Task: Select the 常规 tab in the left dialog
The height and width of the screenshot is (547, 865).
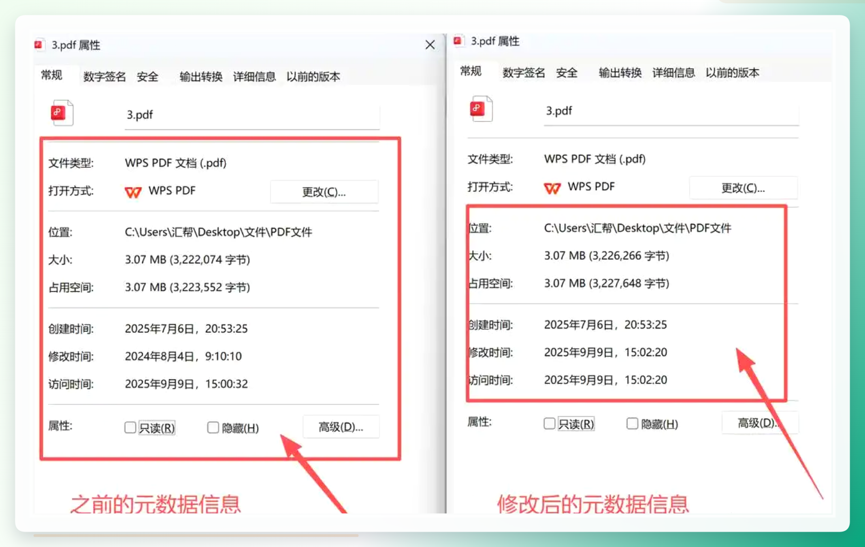Action: coord(52,75)
